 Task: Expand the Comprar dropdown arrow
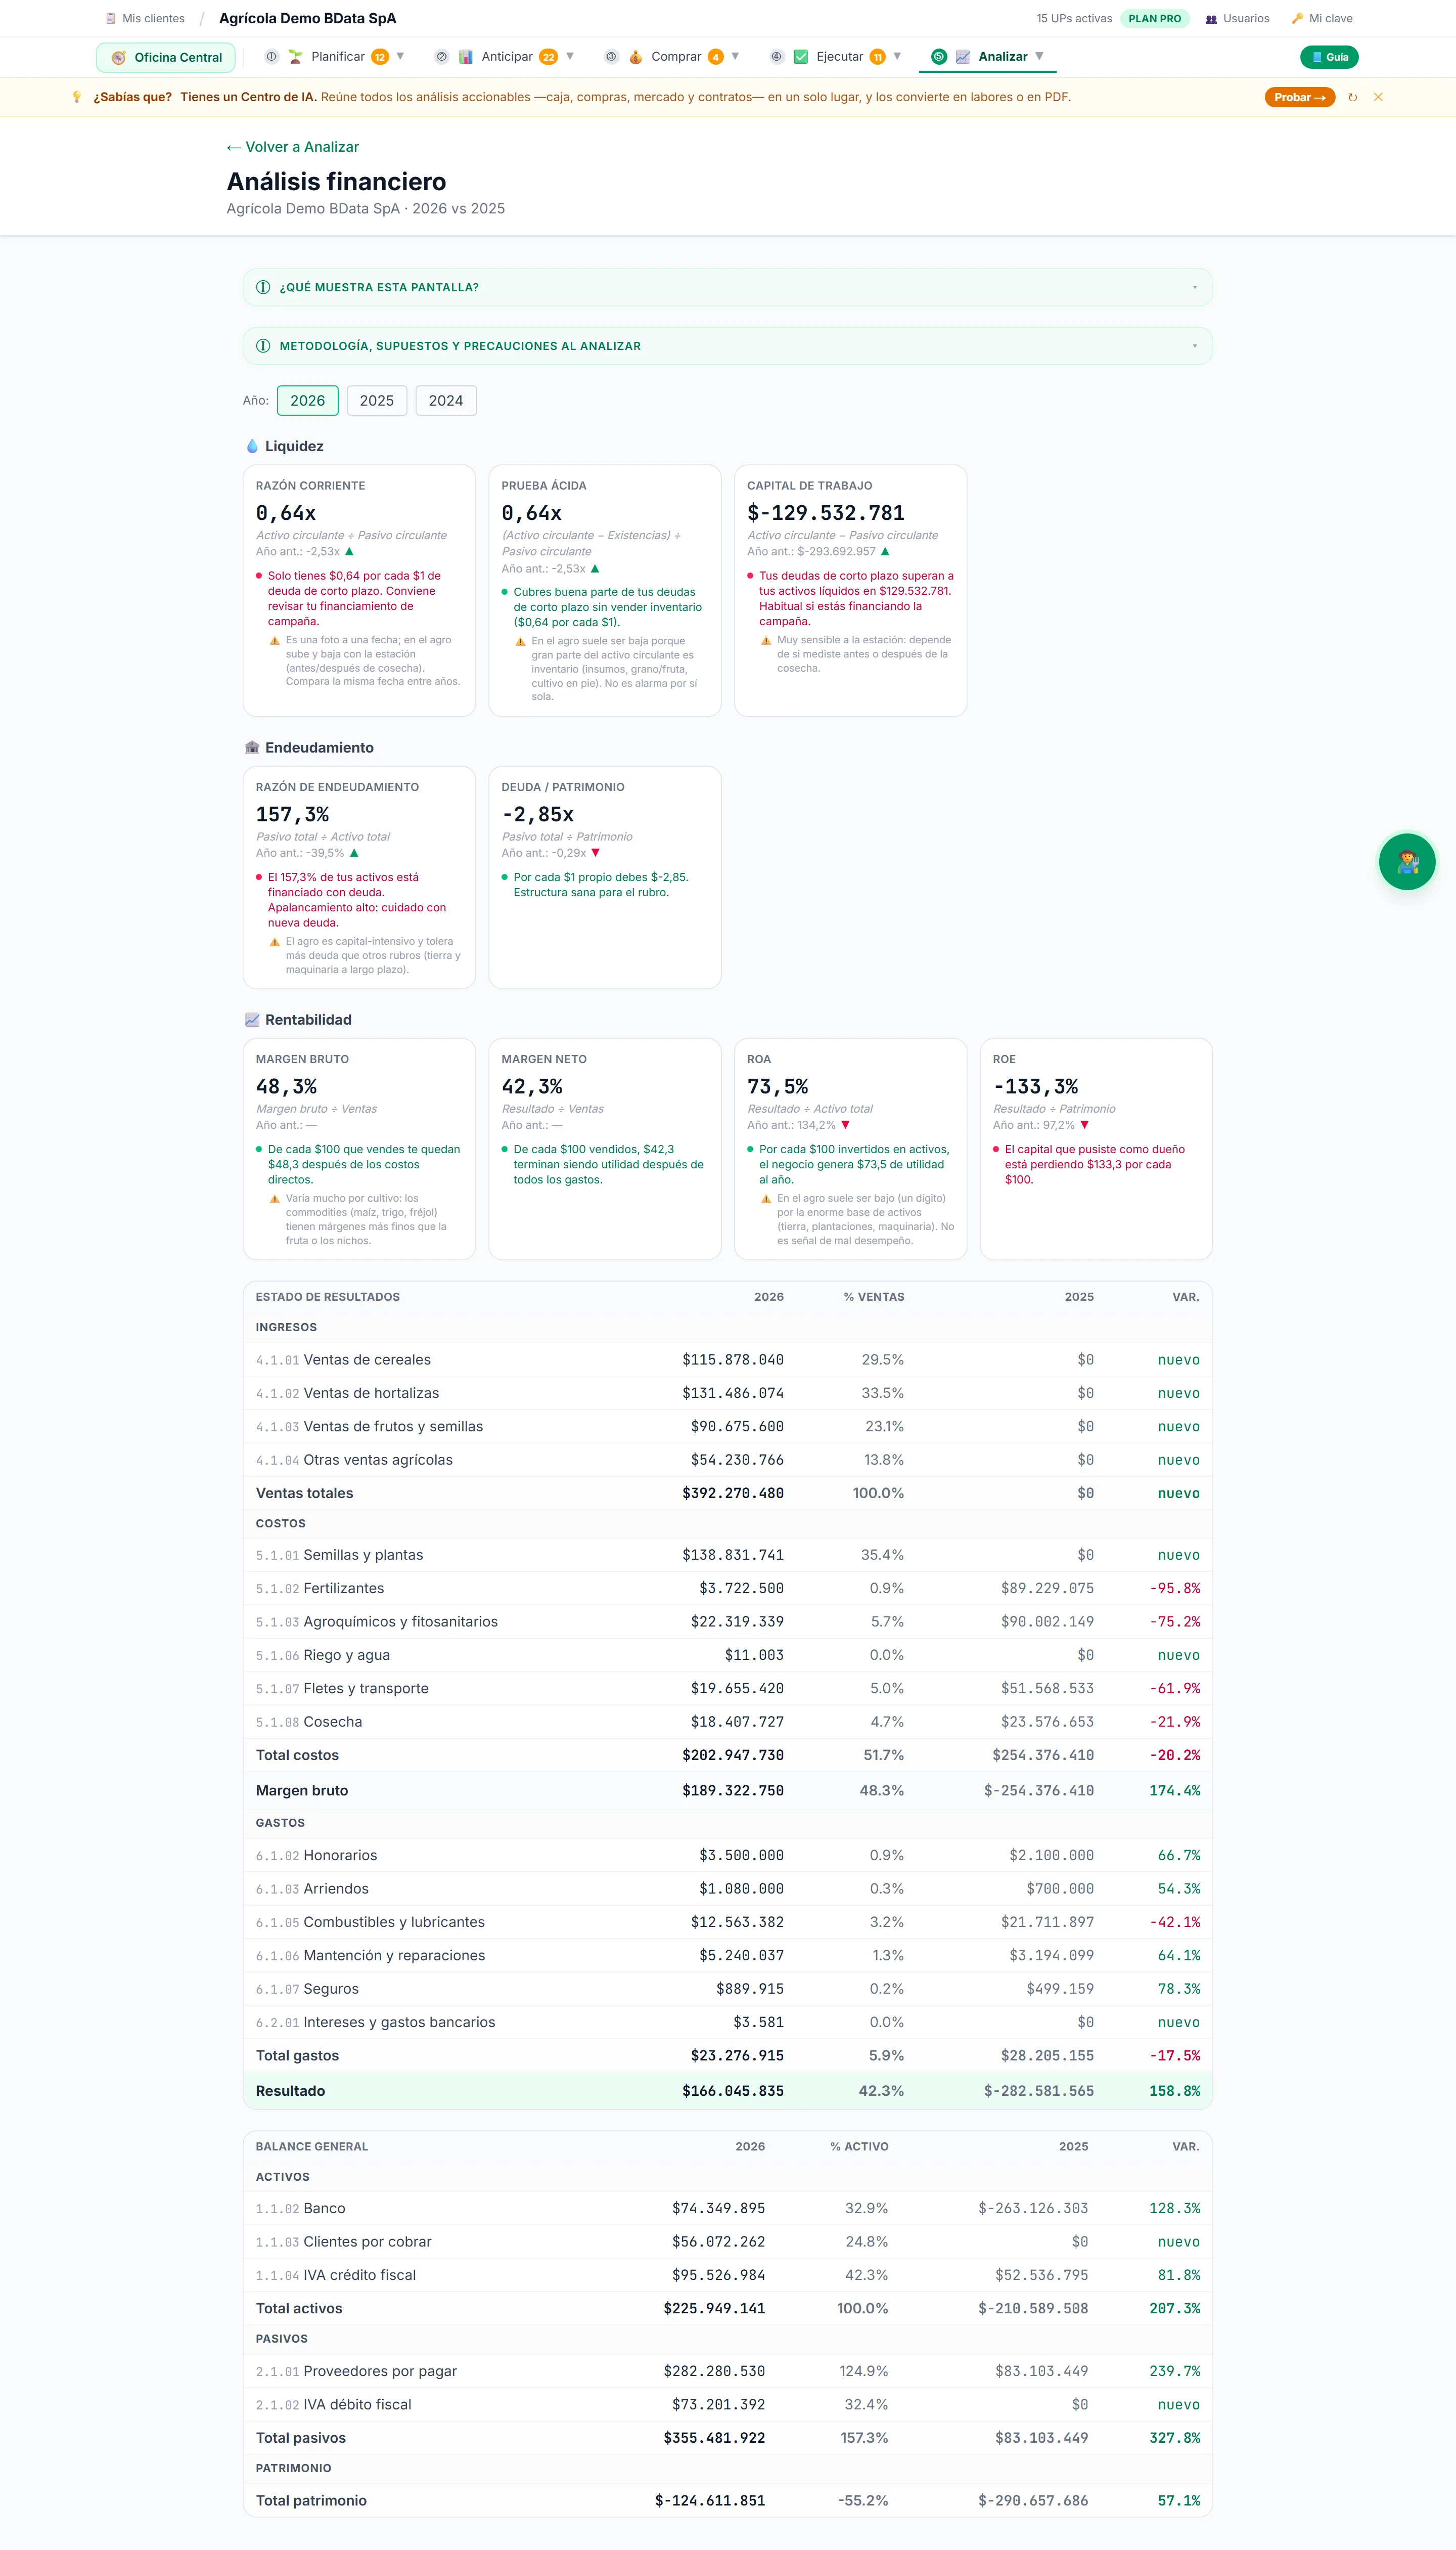[x=735, y=56]
